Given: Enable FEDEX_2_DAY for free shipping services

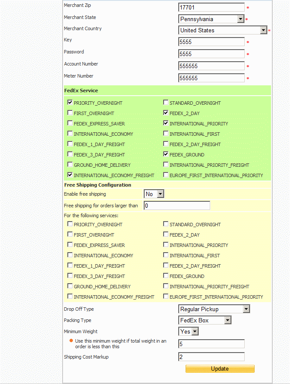Looking at the screenshot, I should click(x=166, y=234).
